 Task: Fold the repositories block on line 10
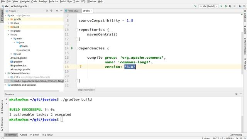click(x=77, y=30)
